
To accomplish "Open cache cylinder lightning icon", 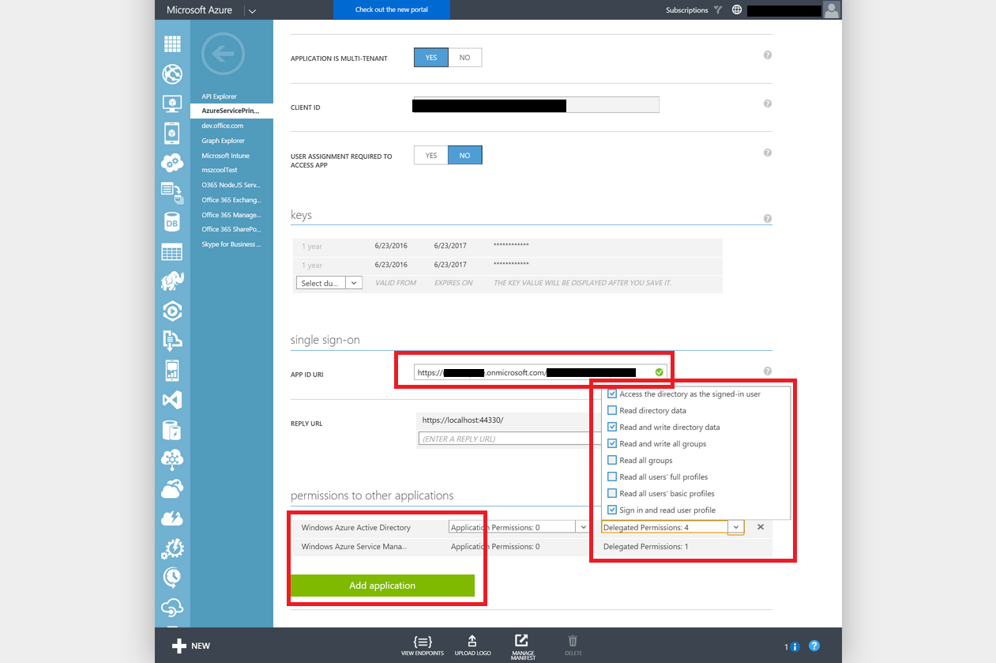I will tap(172, 430).
